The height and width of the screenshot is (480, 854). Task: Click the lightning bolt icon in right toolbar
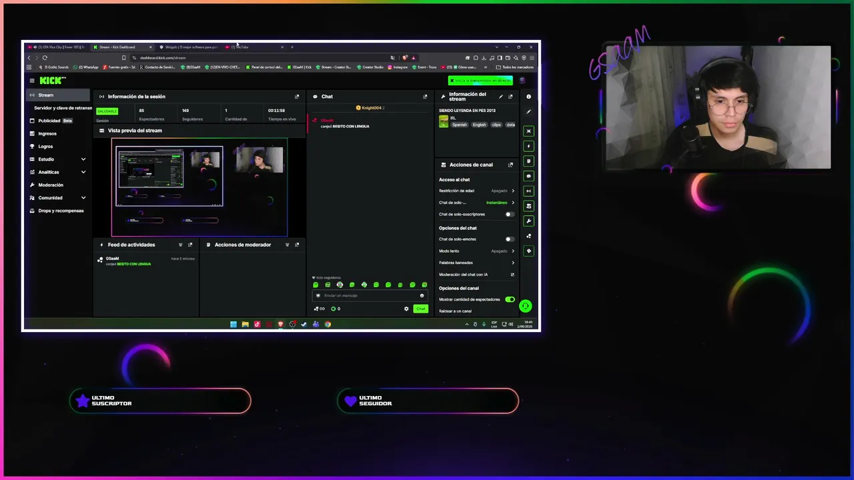pos(528,146)
